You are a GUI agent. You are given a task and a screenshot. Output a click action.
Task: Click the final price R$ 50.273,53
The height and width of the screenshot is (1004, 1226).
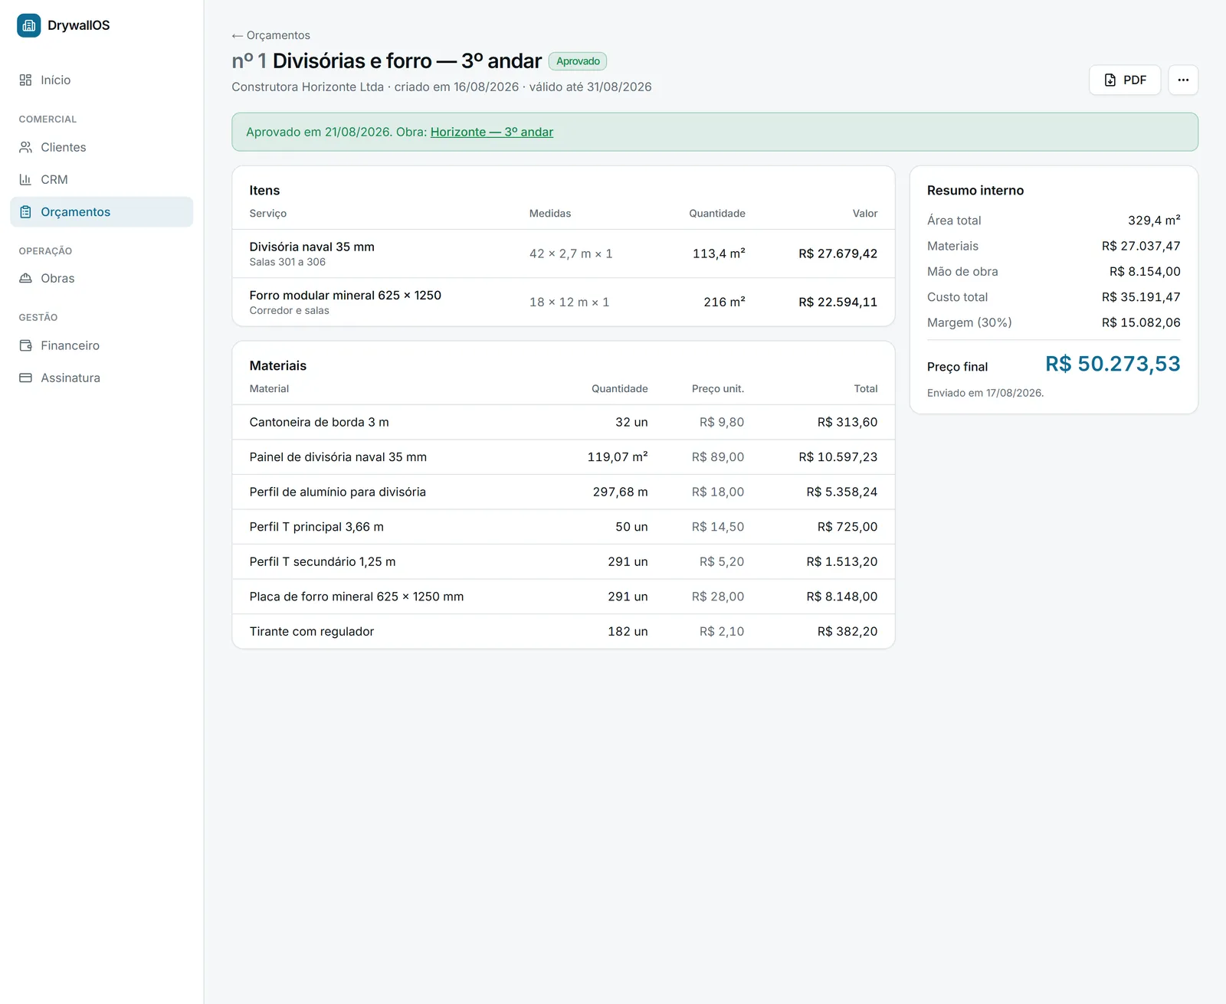click(1113, 364)
